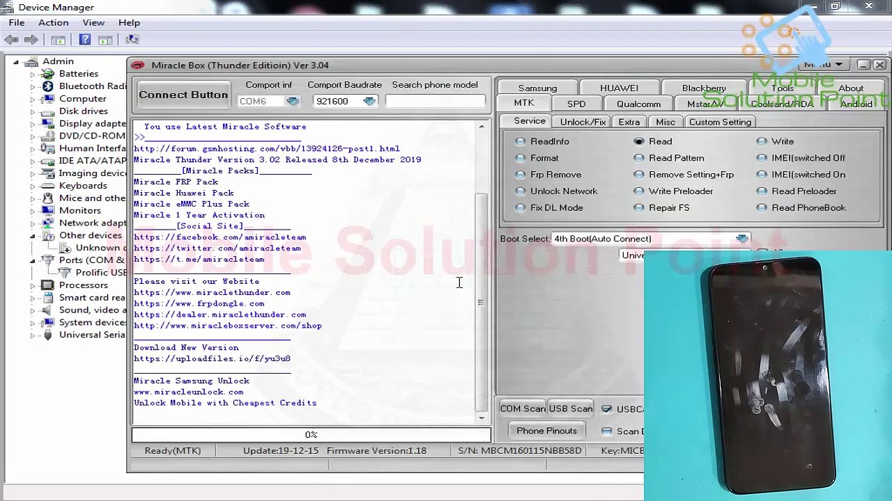Select the Format radio option
Image resolution: width=892 pixels, height=501 pixels.
tap(521, 158)
